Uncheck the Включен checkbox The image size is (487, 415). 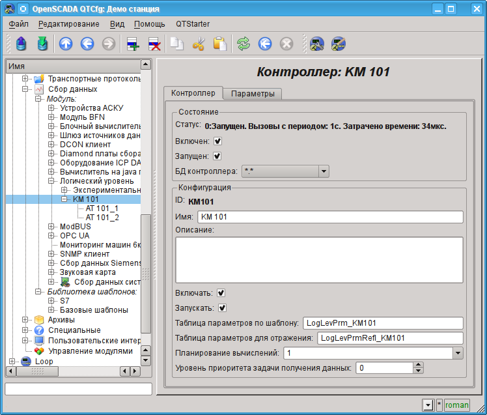(217, 141)
